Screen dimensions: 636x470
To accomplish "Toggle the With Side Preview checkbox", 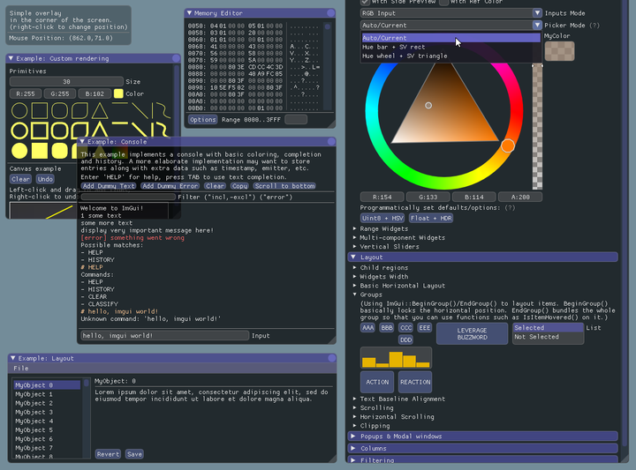I will 365,2.
